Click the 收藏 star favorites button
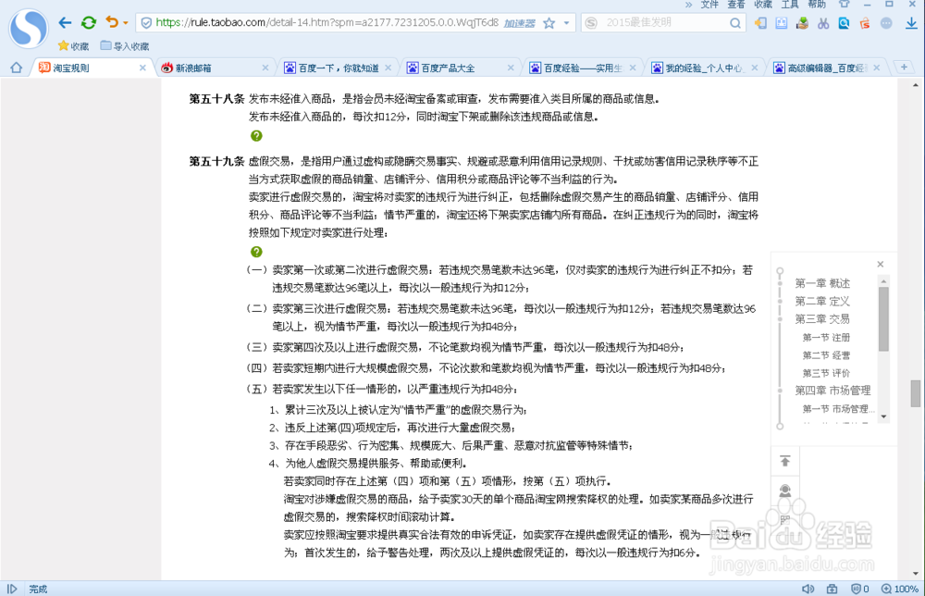This screenshot has width=925, height=596. (74, 46)
